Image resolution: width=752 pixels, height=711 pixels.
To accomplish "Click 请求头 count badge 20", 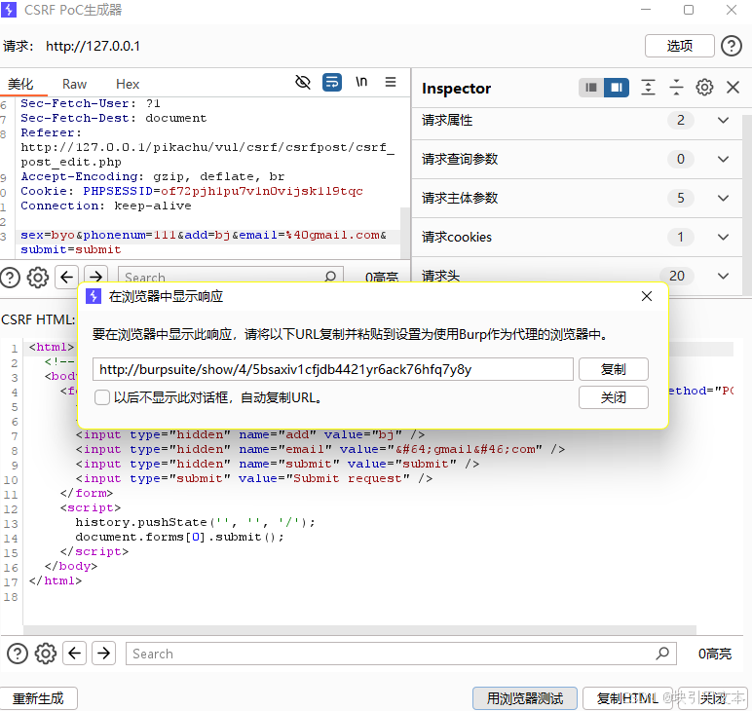I will (x=677, y=276).
